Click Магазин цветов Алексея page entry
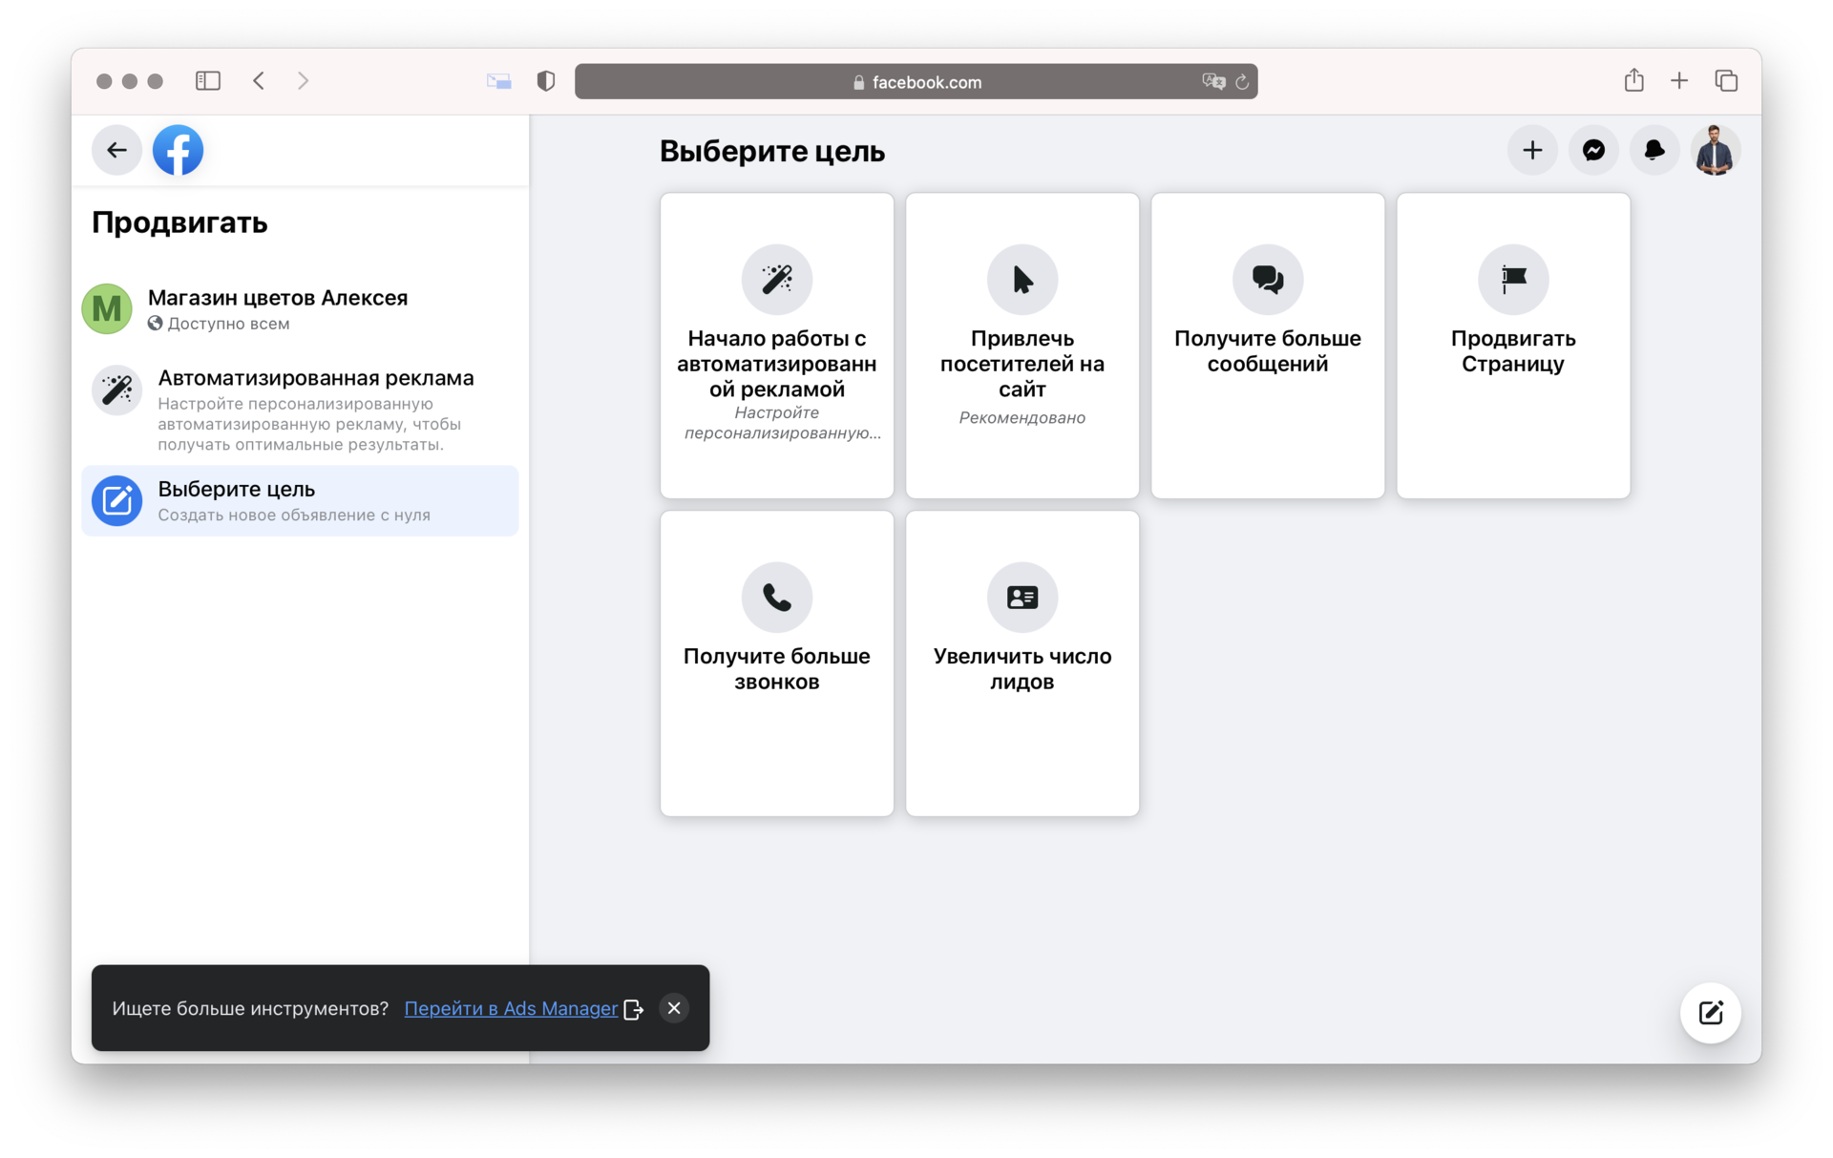 tap(277, 308)
